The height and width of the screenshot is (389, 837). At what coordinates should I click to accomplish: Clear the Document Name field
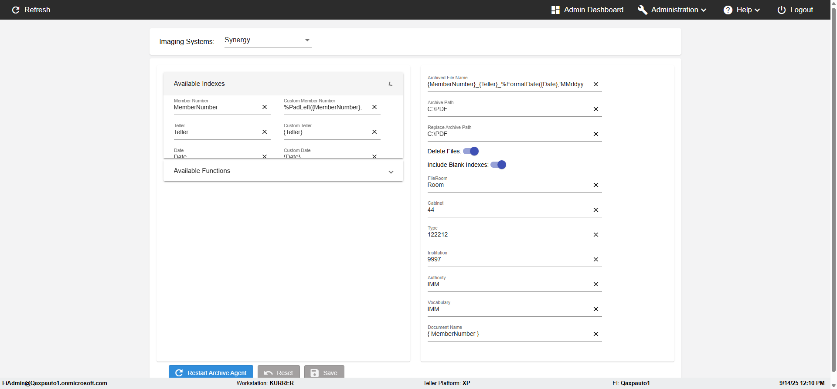click(596, 334)
